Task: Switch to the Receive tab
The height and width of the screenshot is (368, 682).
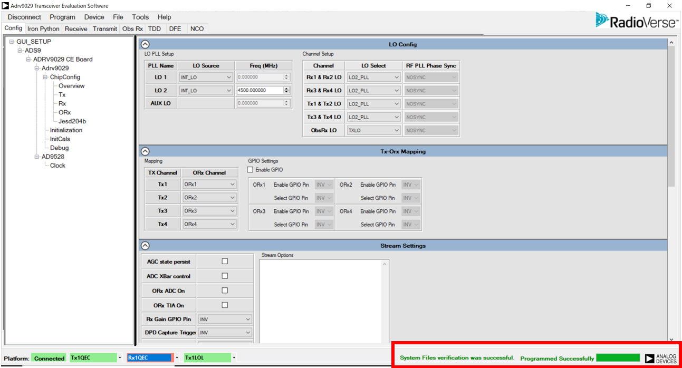Action: point(76,28)
